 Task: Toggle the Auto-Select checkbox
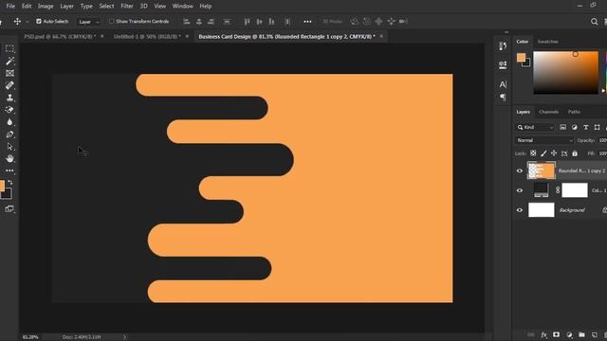(x=39, y=21)
